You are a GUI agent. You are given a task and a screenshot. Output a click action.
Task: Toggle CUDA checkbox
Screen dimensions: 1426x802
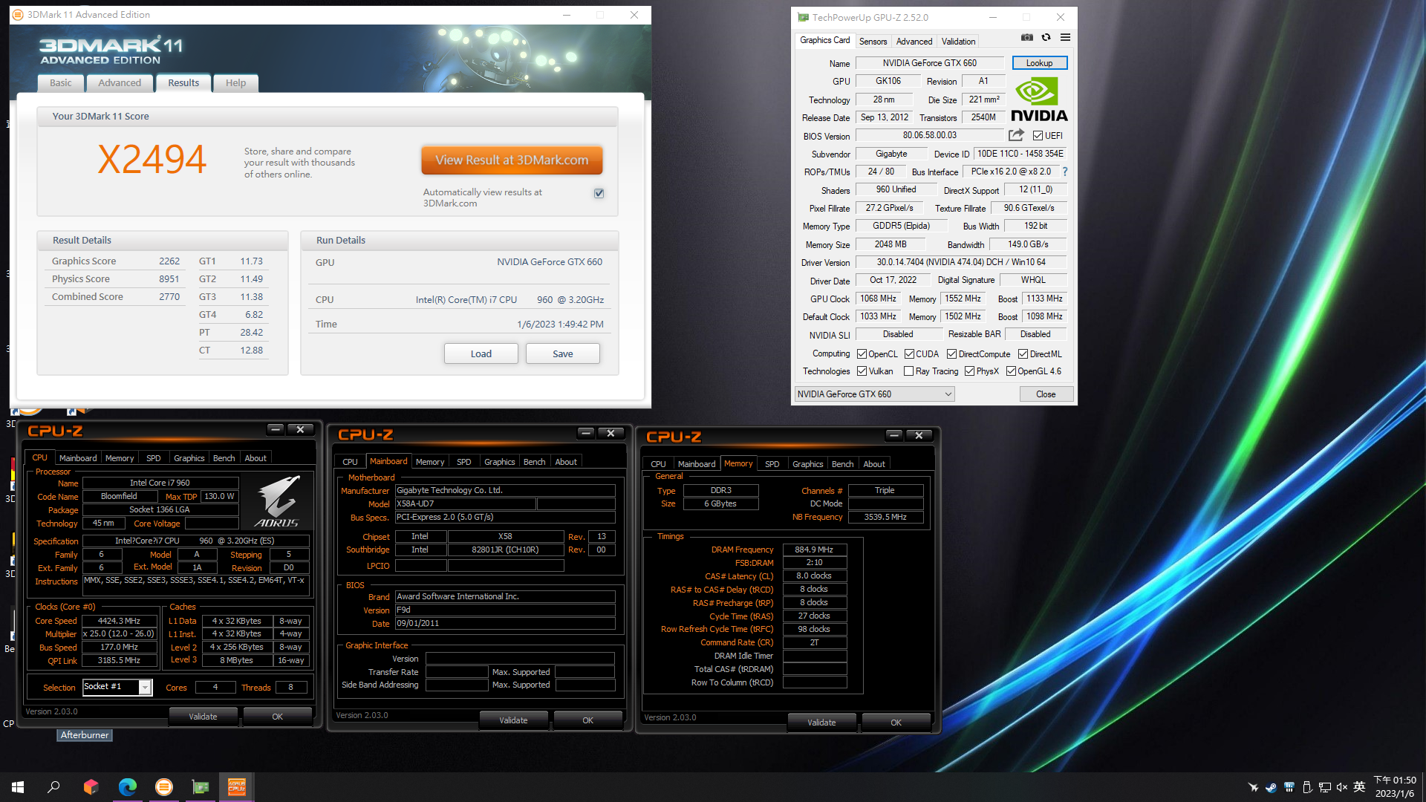(x=909, y=354)
